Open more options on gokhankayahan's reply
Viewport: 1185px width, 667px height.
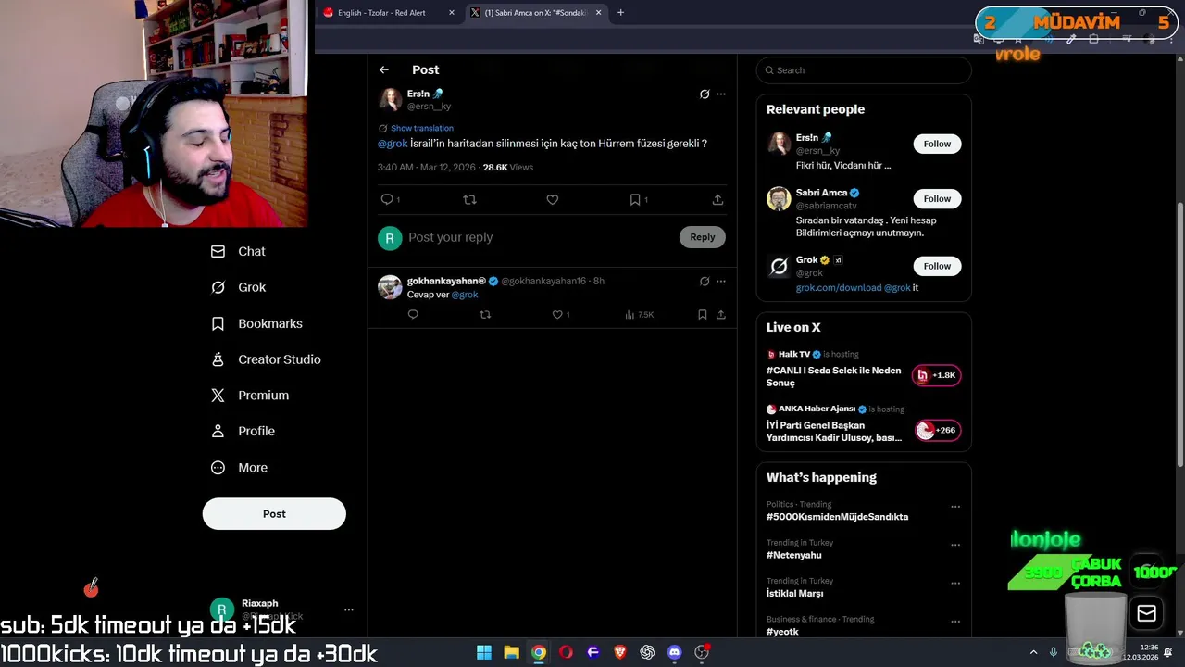point(721,281)
